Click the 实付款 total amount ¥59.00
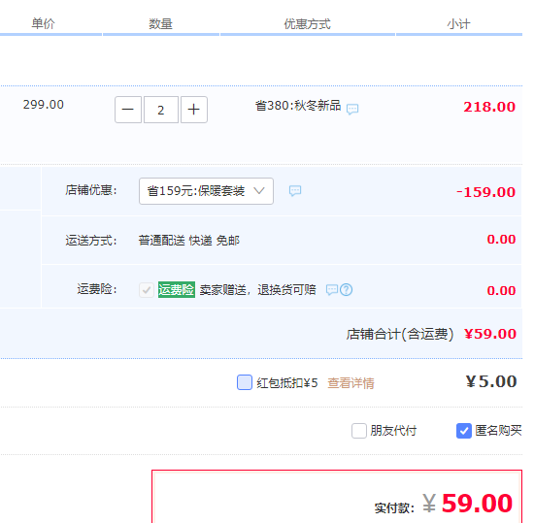 (467, 503)
